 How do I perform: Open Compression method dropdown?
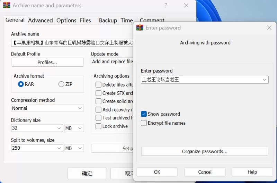click(47, 108)
